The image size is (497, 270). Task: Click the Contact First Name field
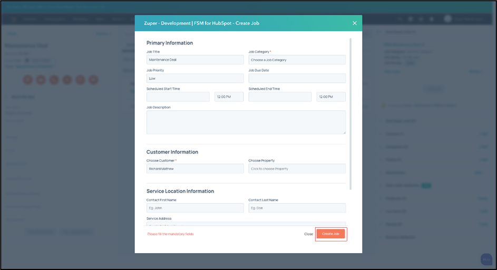click(x=195, y=208)
